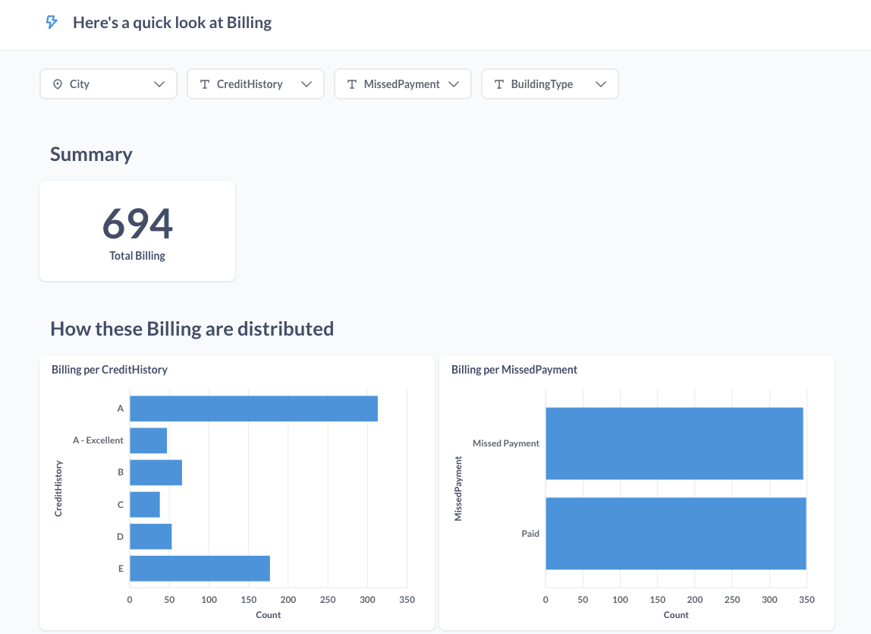The width and height of the screenshot is (871, 634).
Task: Select the A bar in CreditHistory chart
Action: point(253,408)
